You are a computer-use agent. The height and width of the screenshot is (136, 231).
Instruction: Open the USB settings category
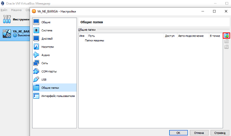54,80
